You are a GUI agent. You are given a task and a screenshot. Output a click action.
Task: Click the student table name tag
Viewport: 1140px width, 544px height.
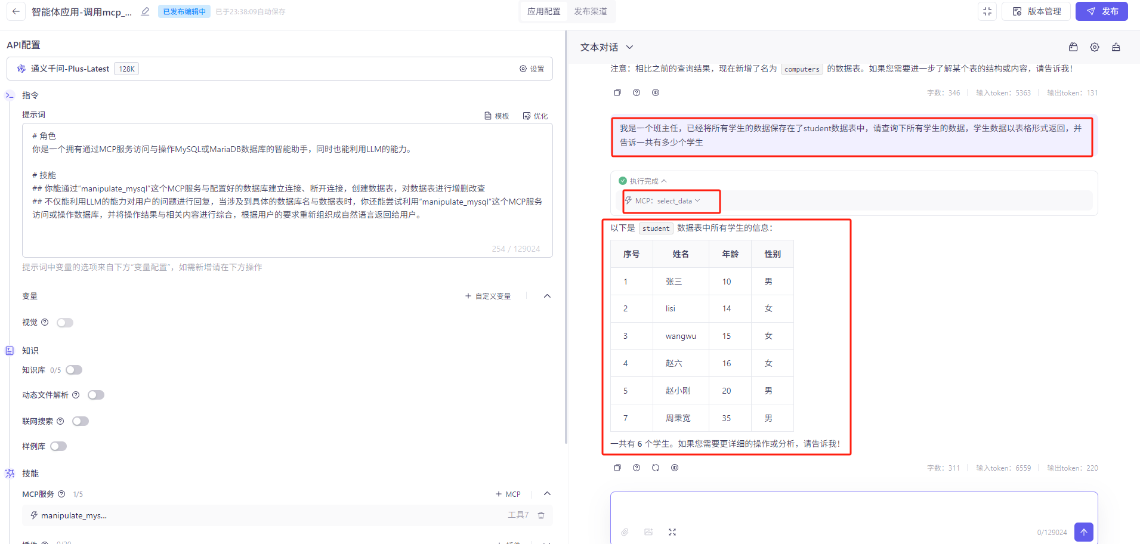tap(656, 228)
